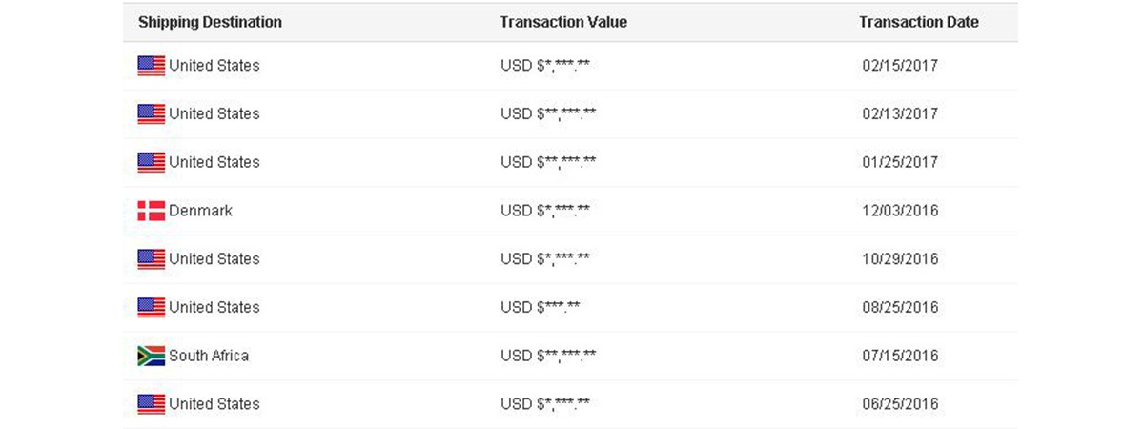The width and height of the screenshot is (1144, 429).
Task: Click the US flag in the 10/29/2016 row
Action: pyautogui.click(x=151, y=259)
